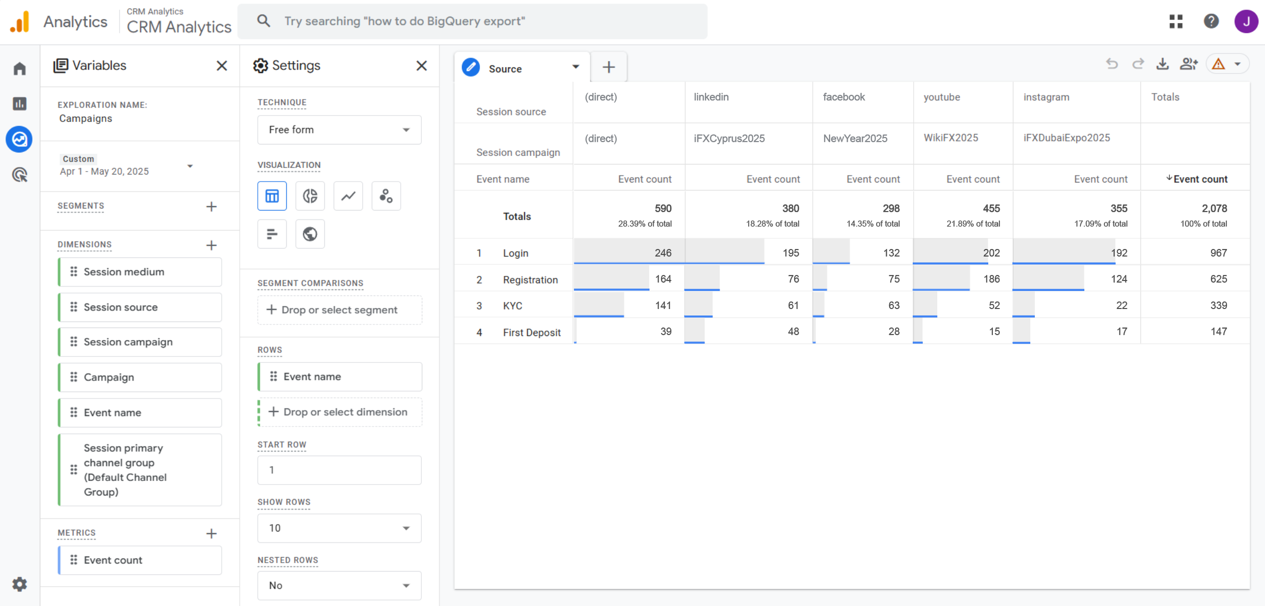
Task: Close the Settings panel
Action: 422,65
